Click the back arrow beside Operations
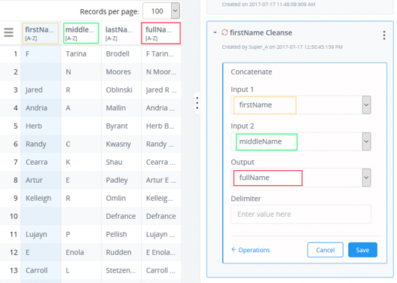This screenshot has width=397, height=283. click(x=234, y=250)
